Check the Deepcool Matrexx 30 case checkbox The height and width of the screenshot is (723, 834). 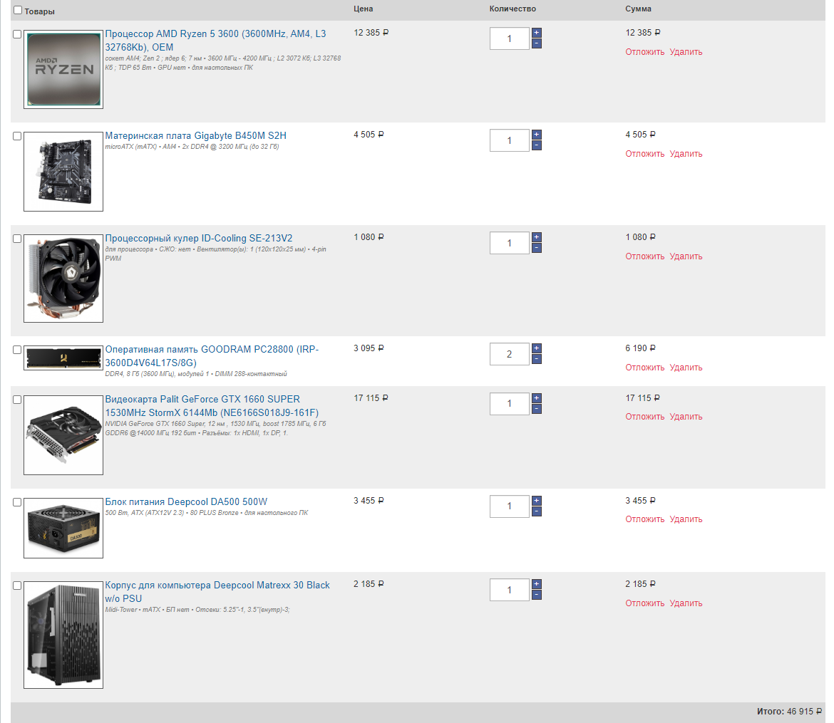[17, 586]
